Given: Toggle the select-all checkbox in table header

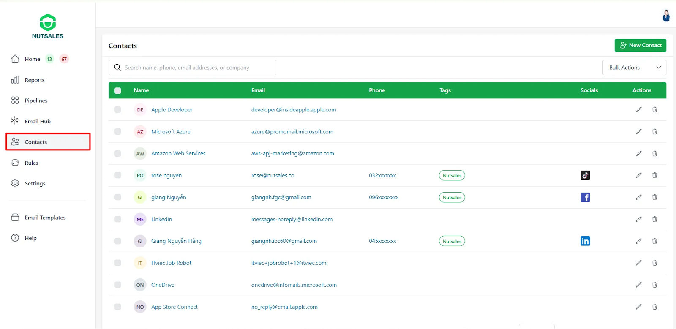Looking at the screenshot, I should (x=118, y=90).
